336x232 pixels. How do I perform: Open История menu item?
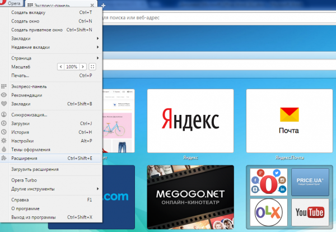click(x=51, y=132)
